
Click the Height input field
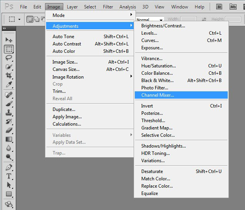(x=233, y=19)
